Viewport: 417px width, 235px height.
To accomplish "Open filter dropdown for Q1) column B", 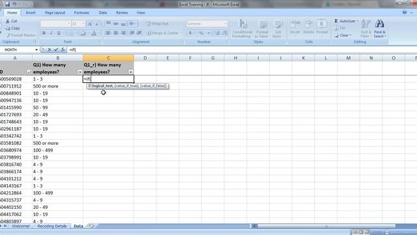I will click(x=79, y=72).
